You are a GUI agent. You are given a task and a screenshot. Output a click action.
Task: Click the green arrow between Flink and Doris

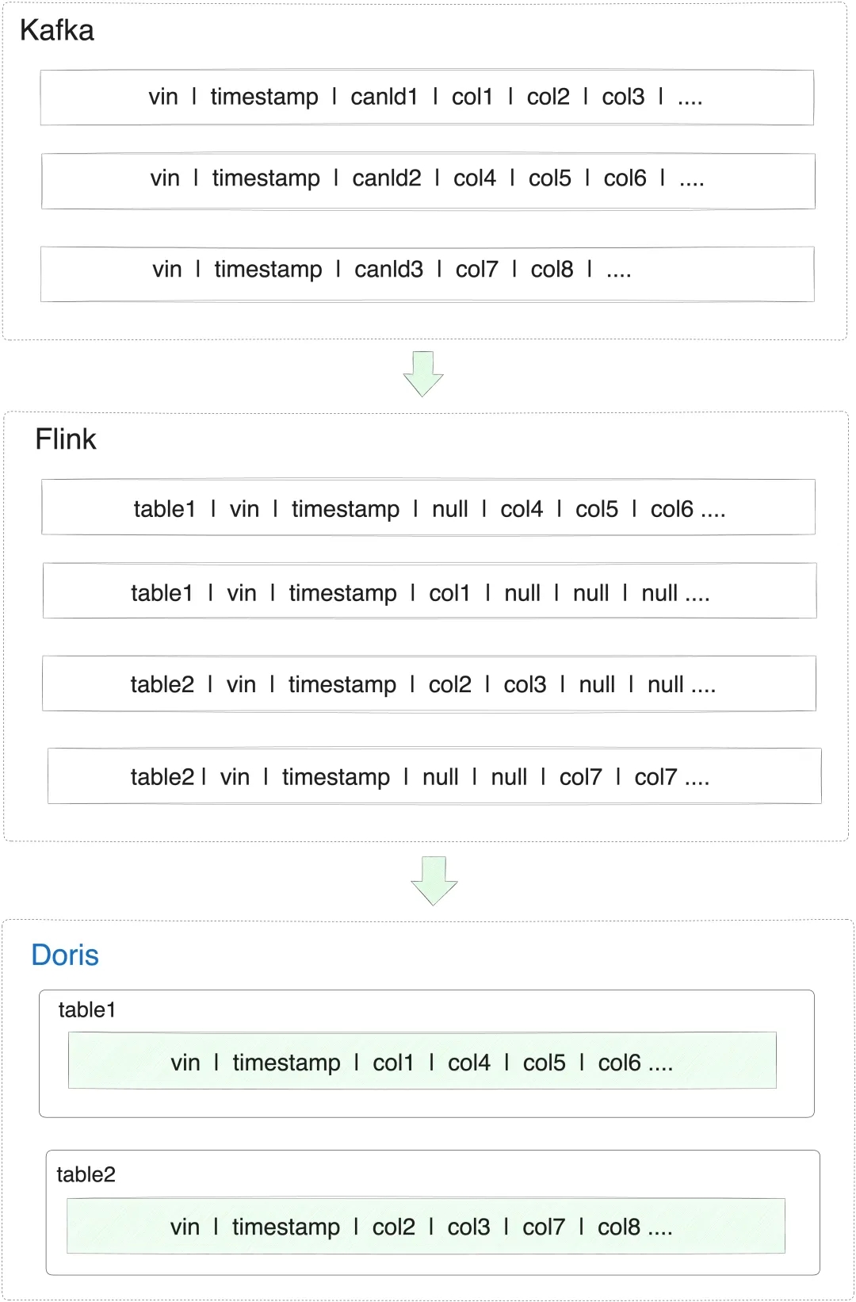(x=434, y=881)
